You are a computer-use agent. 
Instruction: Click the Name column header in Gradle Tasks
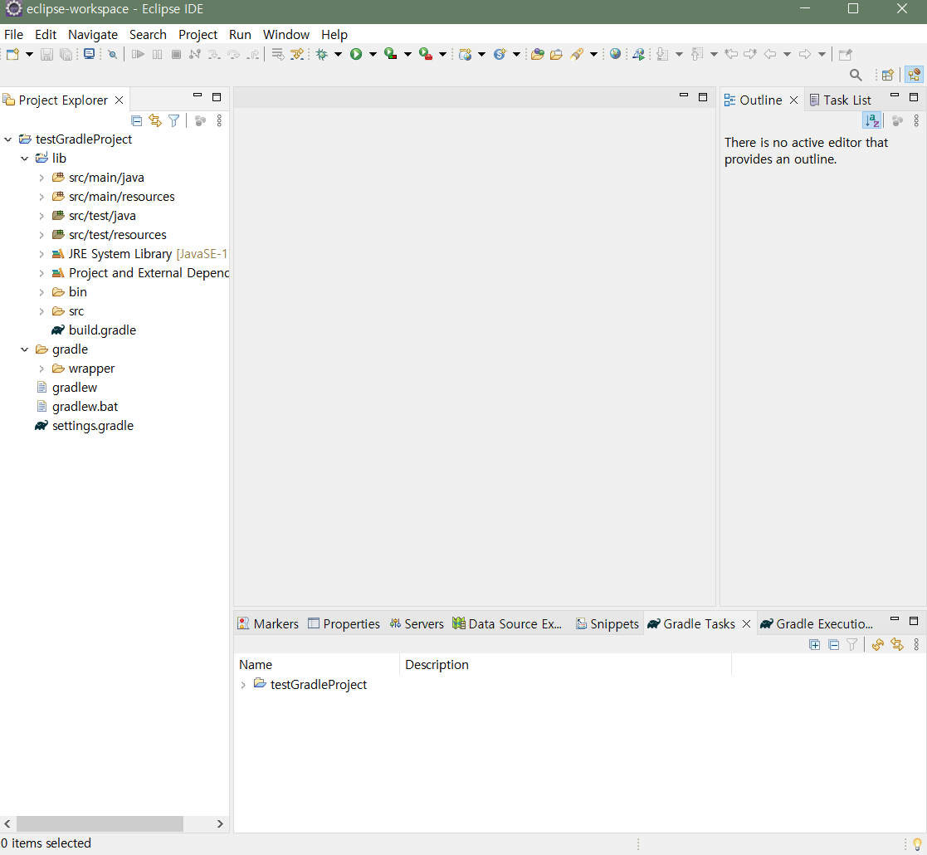coord(317,665)
